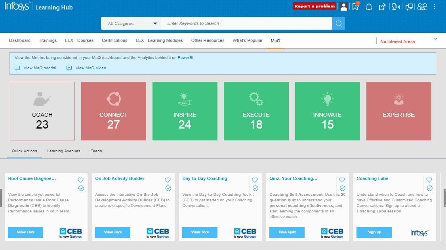Viewport: 446px width, 250px height.
Task: Click View Tool on Day-to-Day Coaching card
Action: [200, 232]
